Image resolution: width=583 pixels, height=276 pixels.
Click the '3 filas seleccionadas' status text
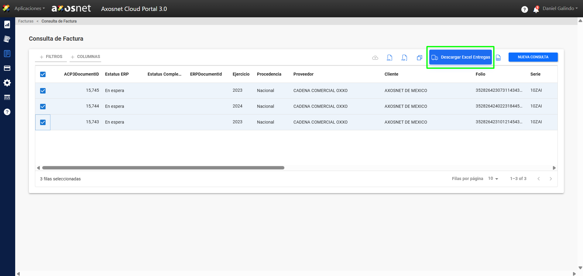[x=60, y=179]
